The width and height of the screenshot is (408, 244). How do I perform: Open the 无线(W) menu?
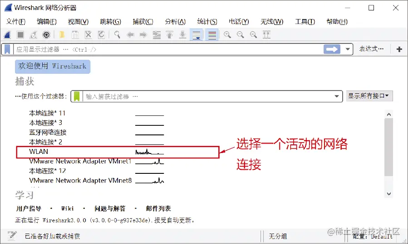tap(272, 22)
